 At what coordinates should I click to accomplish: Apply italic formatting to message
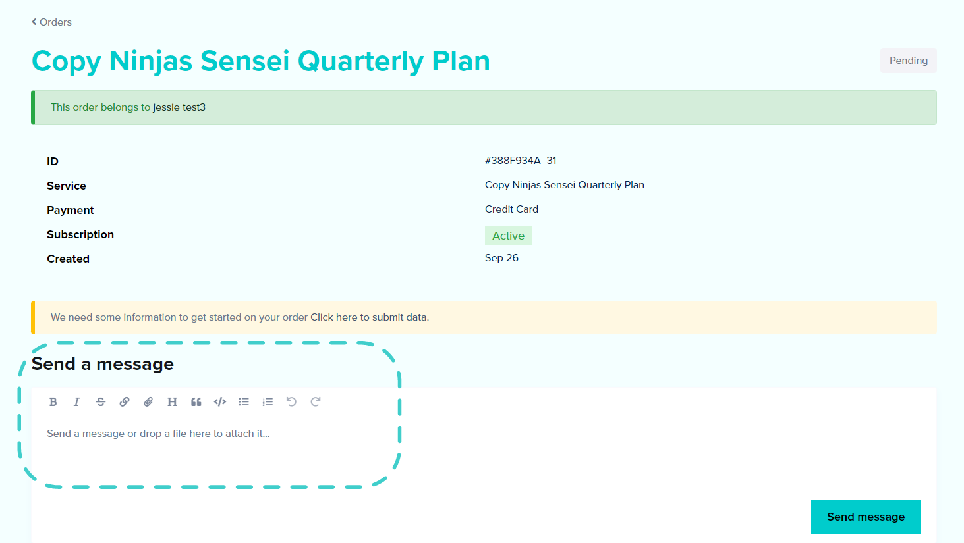(76, 401)
